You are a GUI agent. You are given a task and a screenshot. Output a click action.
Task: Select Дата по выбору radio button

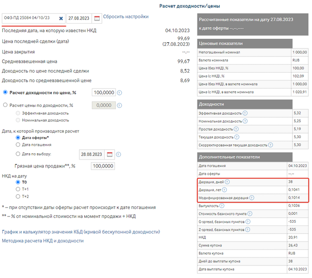[18, 154]
